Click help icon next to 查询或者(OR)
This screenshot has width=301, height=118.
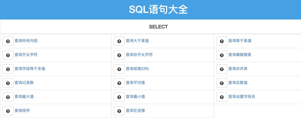119,69
